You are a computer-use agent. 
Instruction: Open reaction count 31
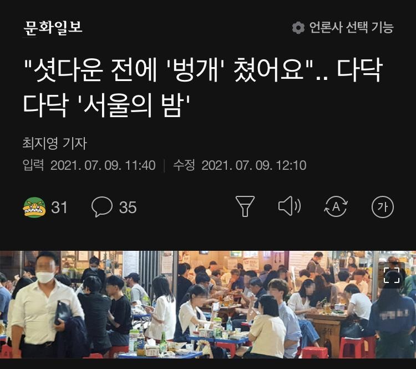pos(59,208)
